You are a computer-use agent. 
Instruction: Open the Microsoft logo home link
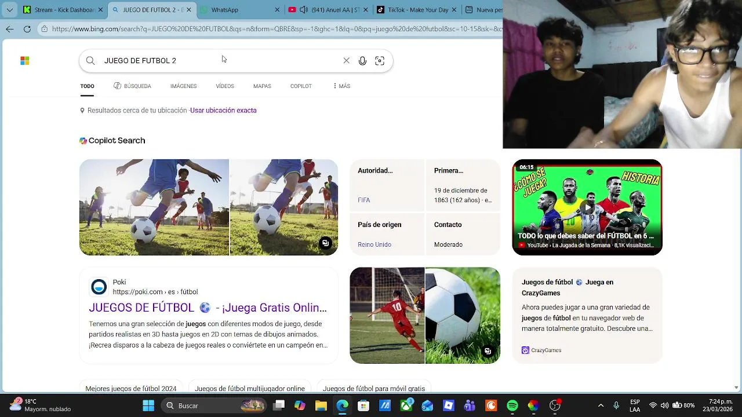25,61
